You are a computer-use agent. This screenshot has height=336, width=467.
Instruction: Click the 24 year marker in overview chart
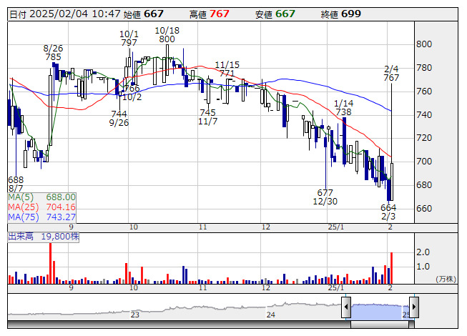[271, 315]
